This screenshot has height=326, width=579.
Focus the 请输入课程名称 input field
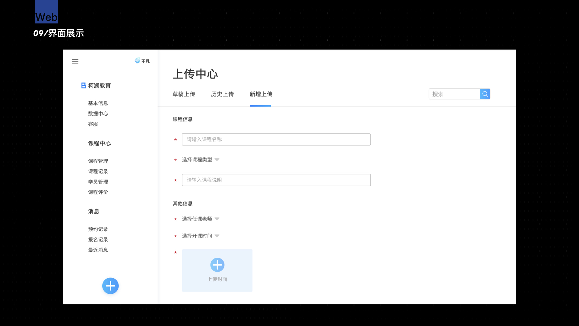[x=276, y=139]
